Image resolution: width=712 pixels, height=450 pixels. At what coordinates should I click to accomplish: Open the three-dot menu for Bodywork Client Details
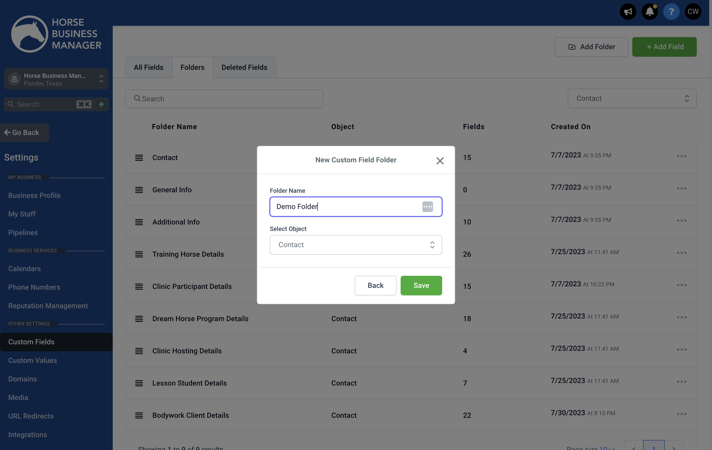(682, 414)
